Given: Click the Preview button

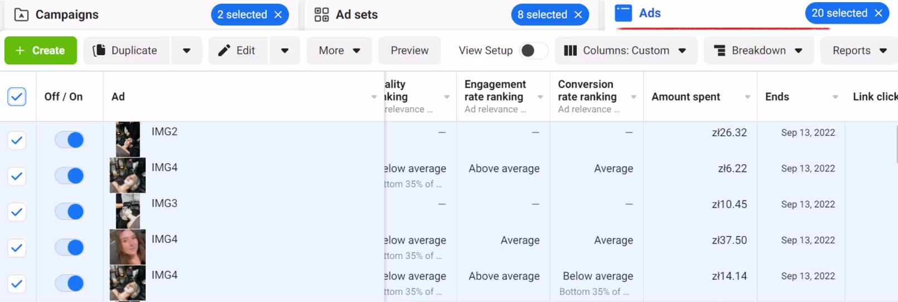Looking at the screenshot, I should click(409, 50).
